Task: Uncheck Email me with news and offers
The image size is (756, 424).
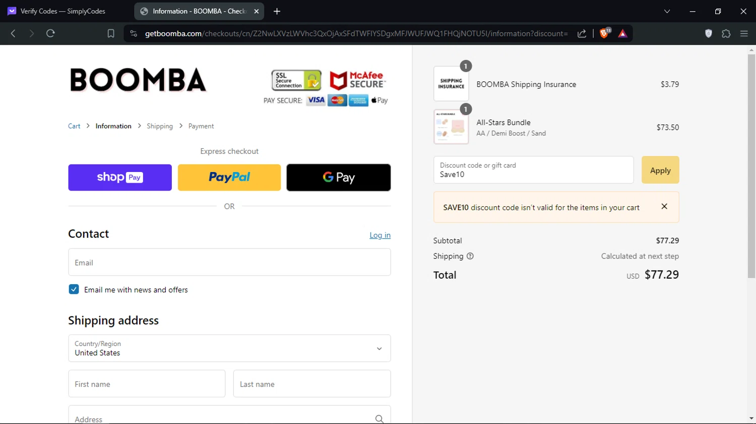Action: pyautogui.click(x=74, y=289)
